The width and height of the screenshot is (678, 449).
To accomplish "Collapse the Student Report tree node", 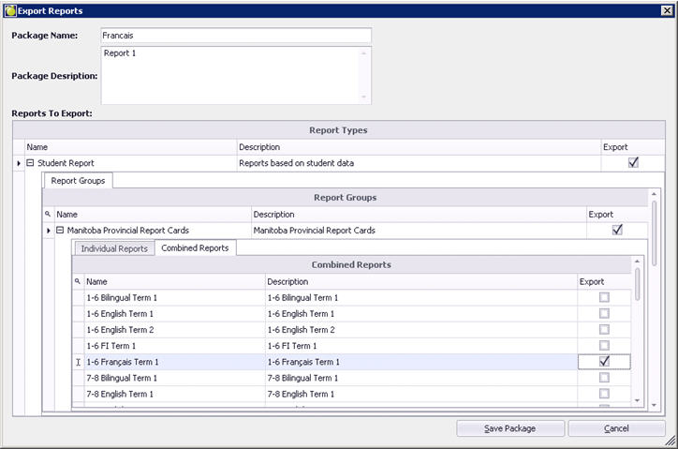I will coord(31,164).
